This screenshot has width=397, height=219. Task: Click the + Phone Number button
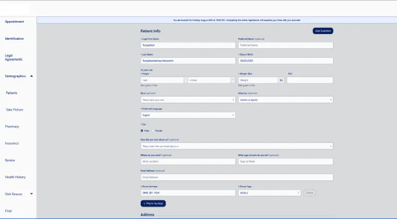[x=153, y=204]
